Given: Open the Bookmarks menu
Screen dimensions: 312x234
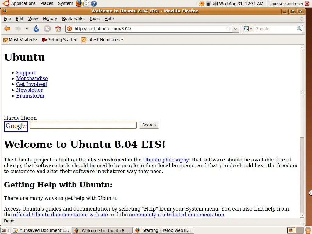Looking at the screenshot, I should tap(73, 19).
